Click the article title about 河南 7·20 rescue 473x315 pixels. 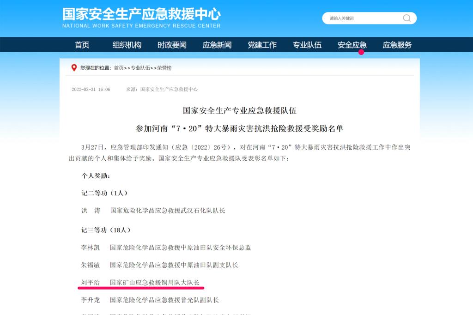tap(239, 119)
